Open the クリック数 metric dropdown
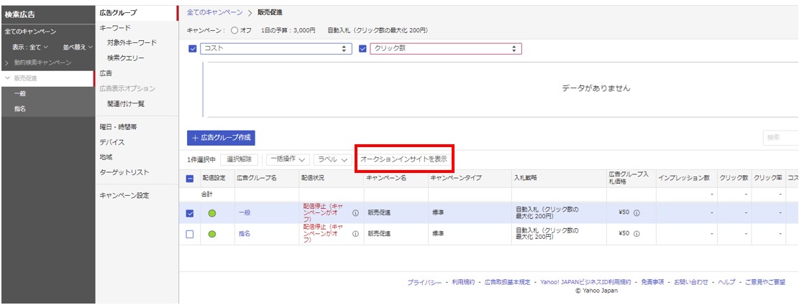 (446, 49)
